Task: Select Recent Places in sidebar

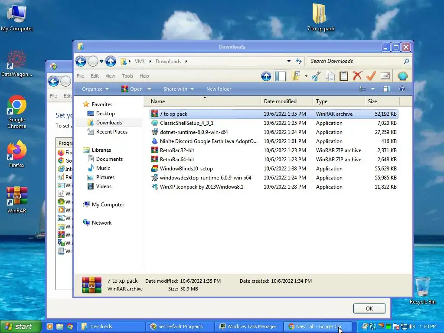Action: coord(111,132)
